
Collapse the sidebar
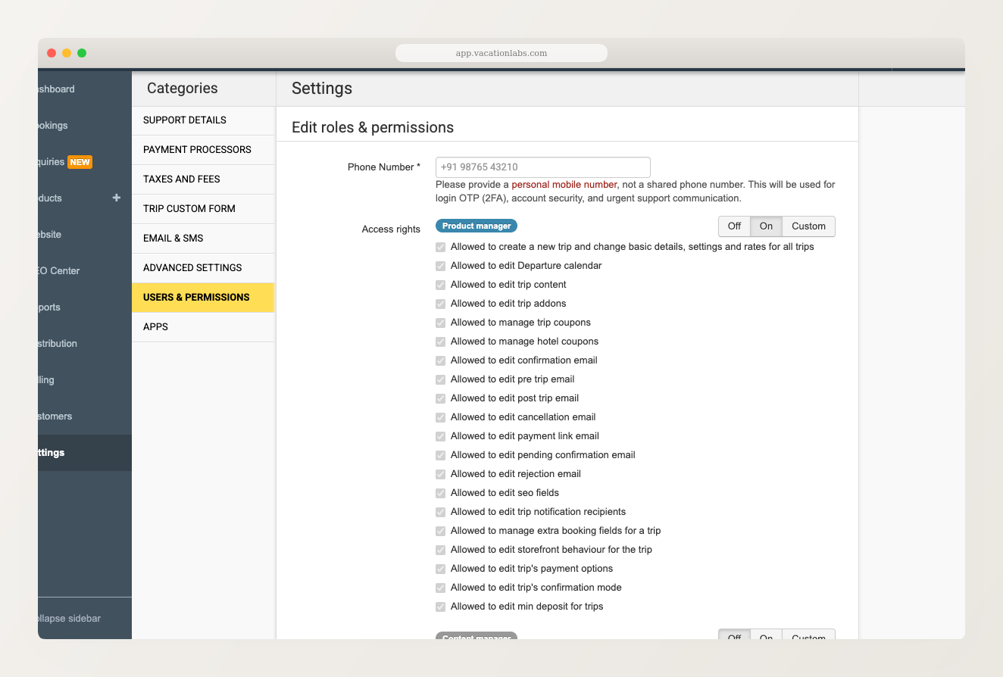67,618
